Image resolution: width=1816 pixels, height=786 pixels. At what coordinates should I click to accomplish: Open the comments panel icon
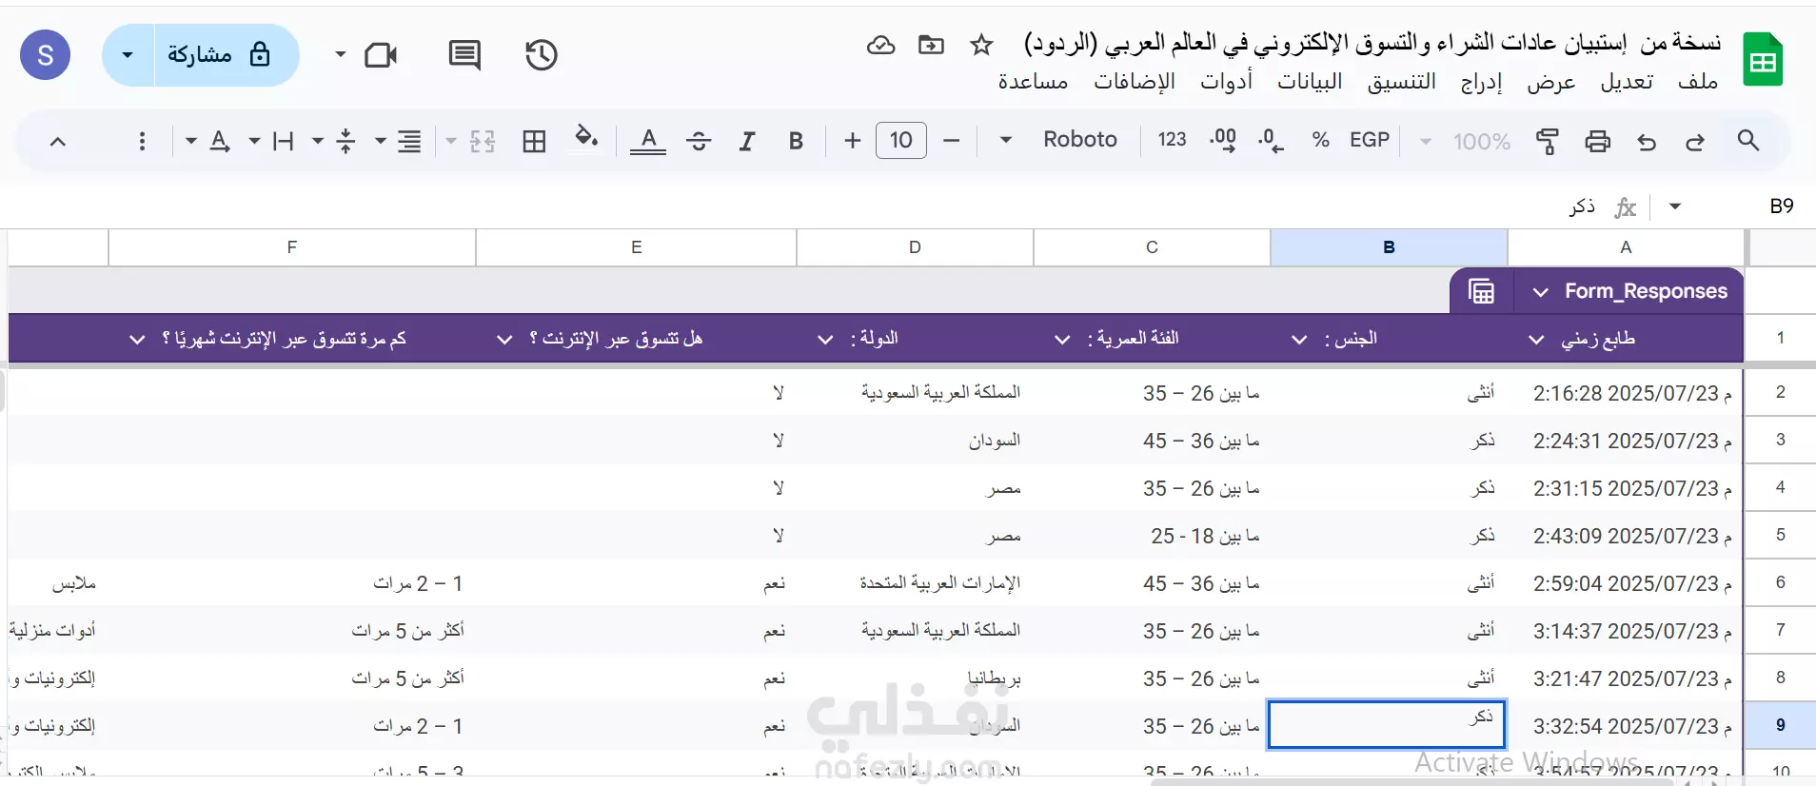pyautogui.click(x=464, y=55)
